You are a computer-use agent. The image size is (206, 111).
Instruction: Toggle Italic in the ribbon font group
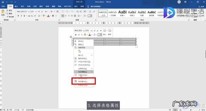click(21, 16)
